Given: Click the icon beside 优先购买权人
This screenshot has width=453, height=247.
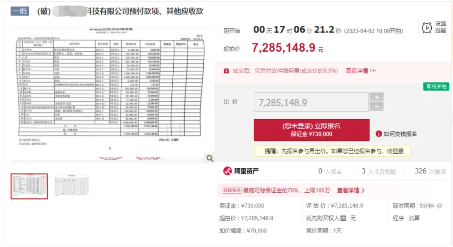Looking at the screenshot, I should click(x=344, y=219).
